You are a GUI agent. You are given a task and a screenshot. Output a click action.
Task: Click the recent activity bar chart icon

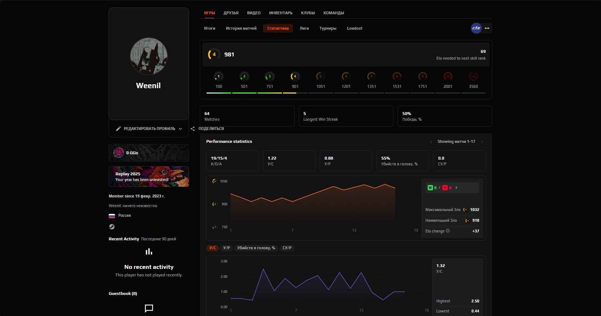[x=149, y=252]
